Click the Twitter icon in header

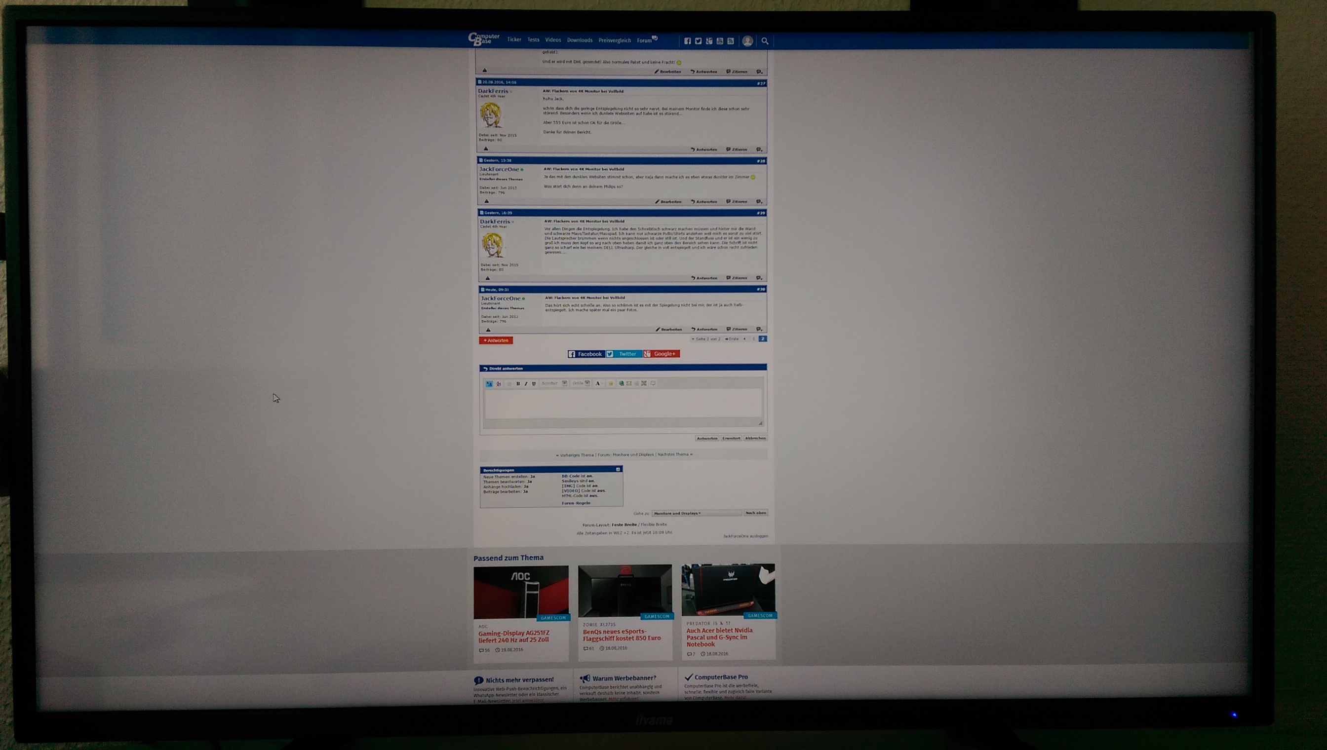(698, 41)
